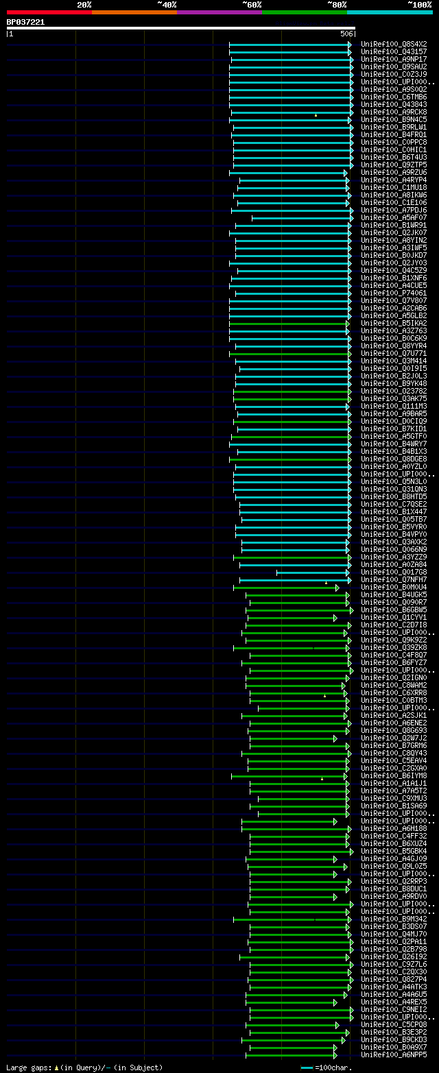Select the UniRef100_B8HTD5 label
The image size is (439, 1073).
point(394,496)
